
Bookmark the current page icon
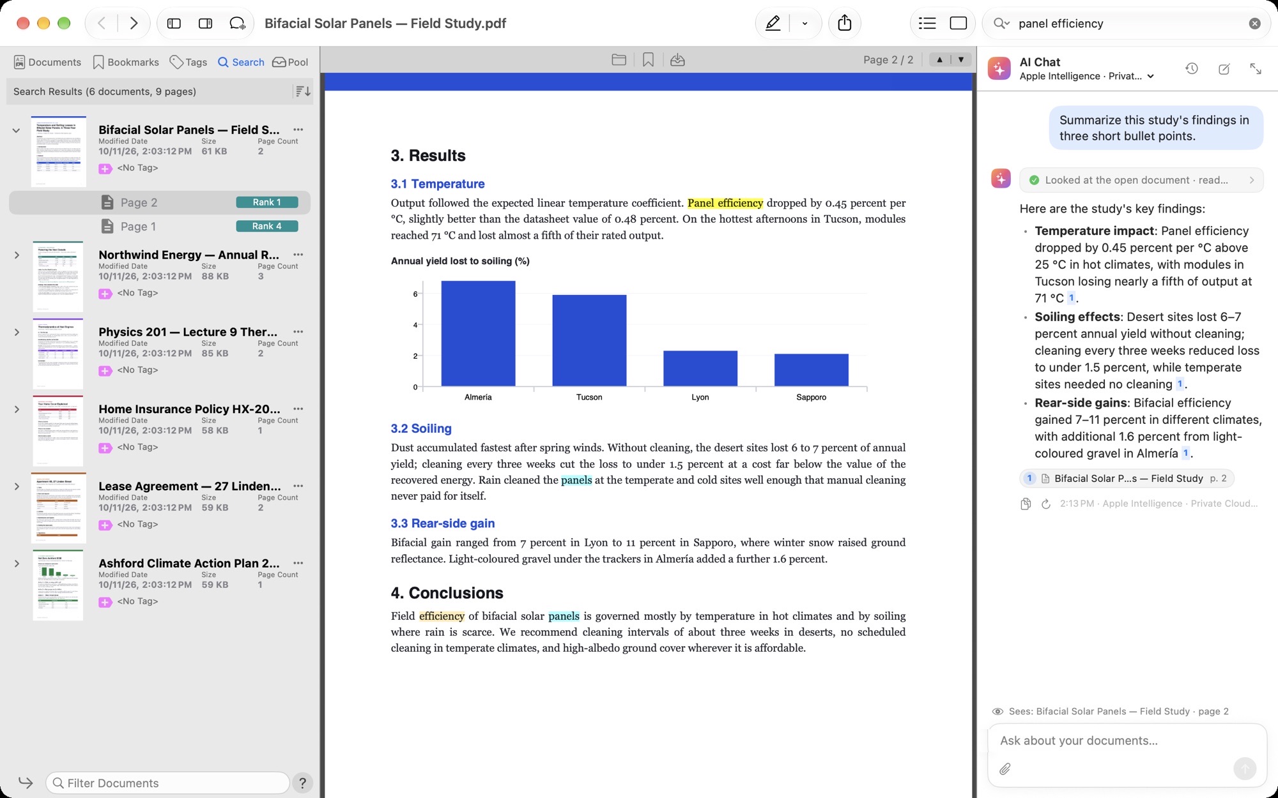point(648,60)
